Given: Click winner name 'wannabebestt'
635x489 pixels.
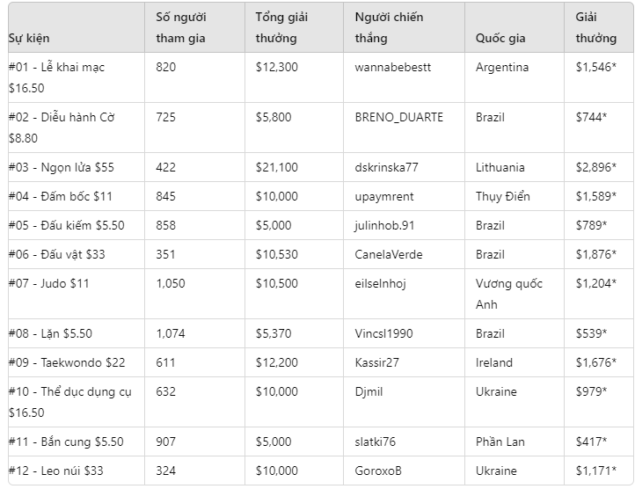Looking at the screenshot, I should [x=392, y=67].
